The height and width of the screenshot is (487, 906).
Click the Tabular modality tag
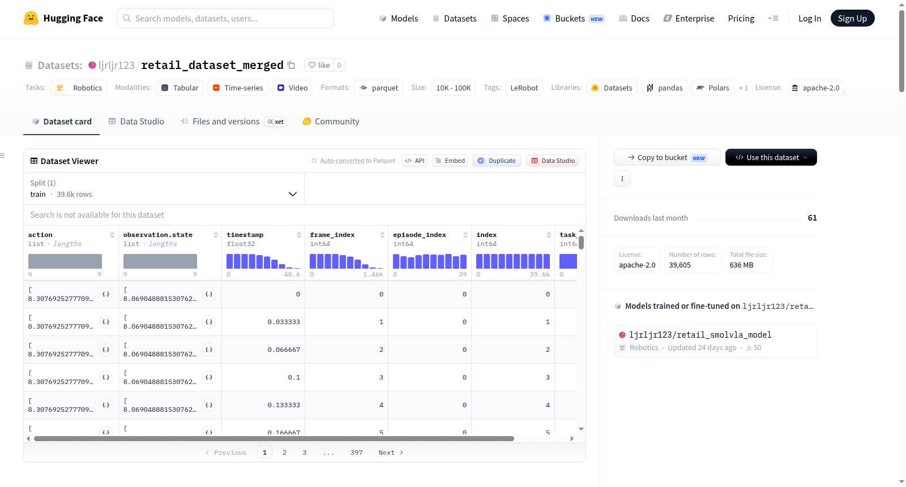point(180,88)
